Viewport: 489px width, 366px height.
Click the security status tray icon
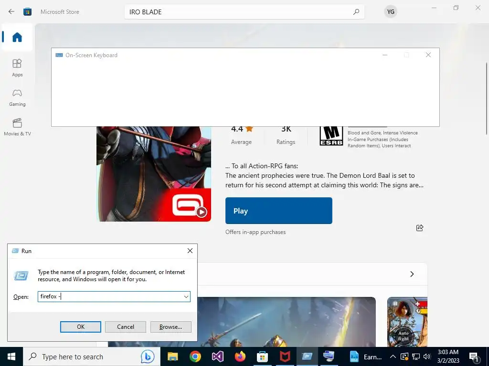click(404, 356)
